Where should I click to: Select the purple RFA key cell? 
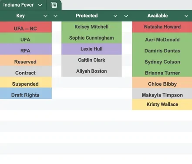coord(26,49)
